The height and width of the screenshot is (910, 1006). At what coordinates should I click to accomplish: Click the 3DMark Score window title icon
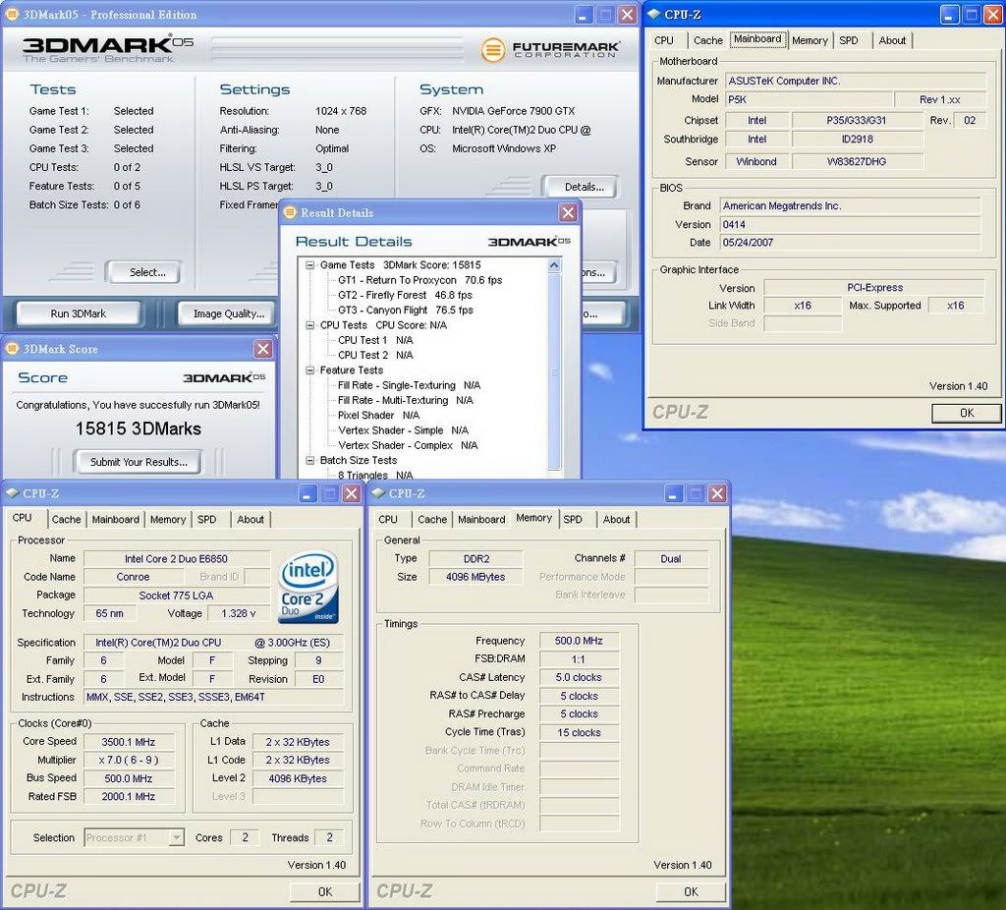(x=12, y=349)
